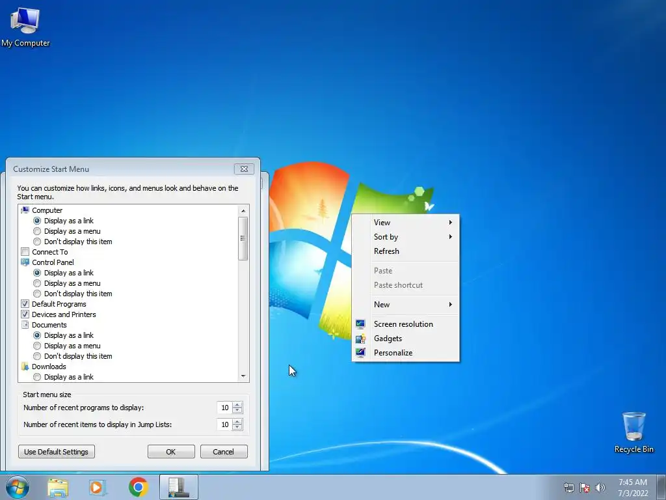This screenshot has width=666, height=500.
Task: Enable the Connect To checkbox
Action: pyautogui.click(x=25, y=252)
